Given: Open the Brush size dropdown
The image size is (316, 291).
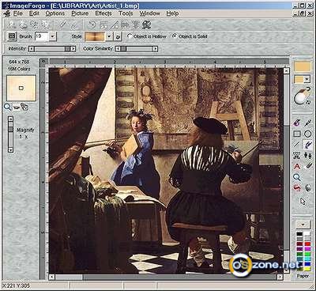Looking at the screenshot, I should (x=53, y=36).
